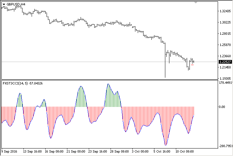This screenshot has height=156, width=233.
Task: Click the GBPUSD,H4 chart title
Action: [x=16, y=4]
